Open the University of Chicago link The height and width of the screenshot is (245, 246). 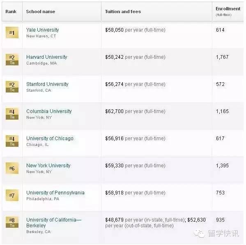pos(50,139)
